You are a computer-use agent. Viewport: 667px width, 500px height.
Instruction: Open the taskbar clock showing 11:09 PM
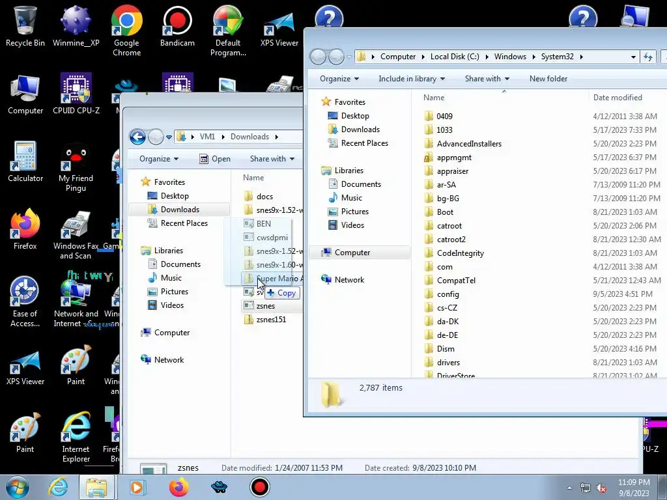634,488
